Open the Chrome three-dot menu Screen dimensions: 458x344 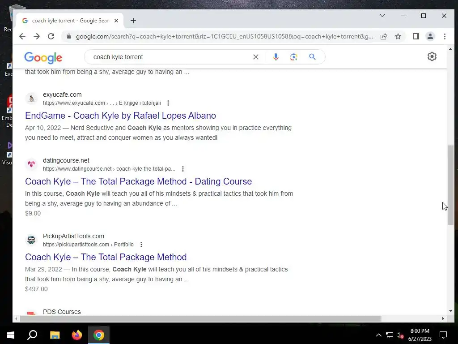[445, 36]
